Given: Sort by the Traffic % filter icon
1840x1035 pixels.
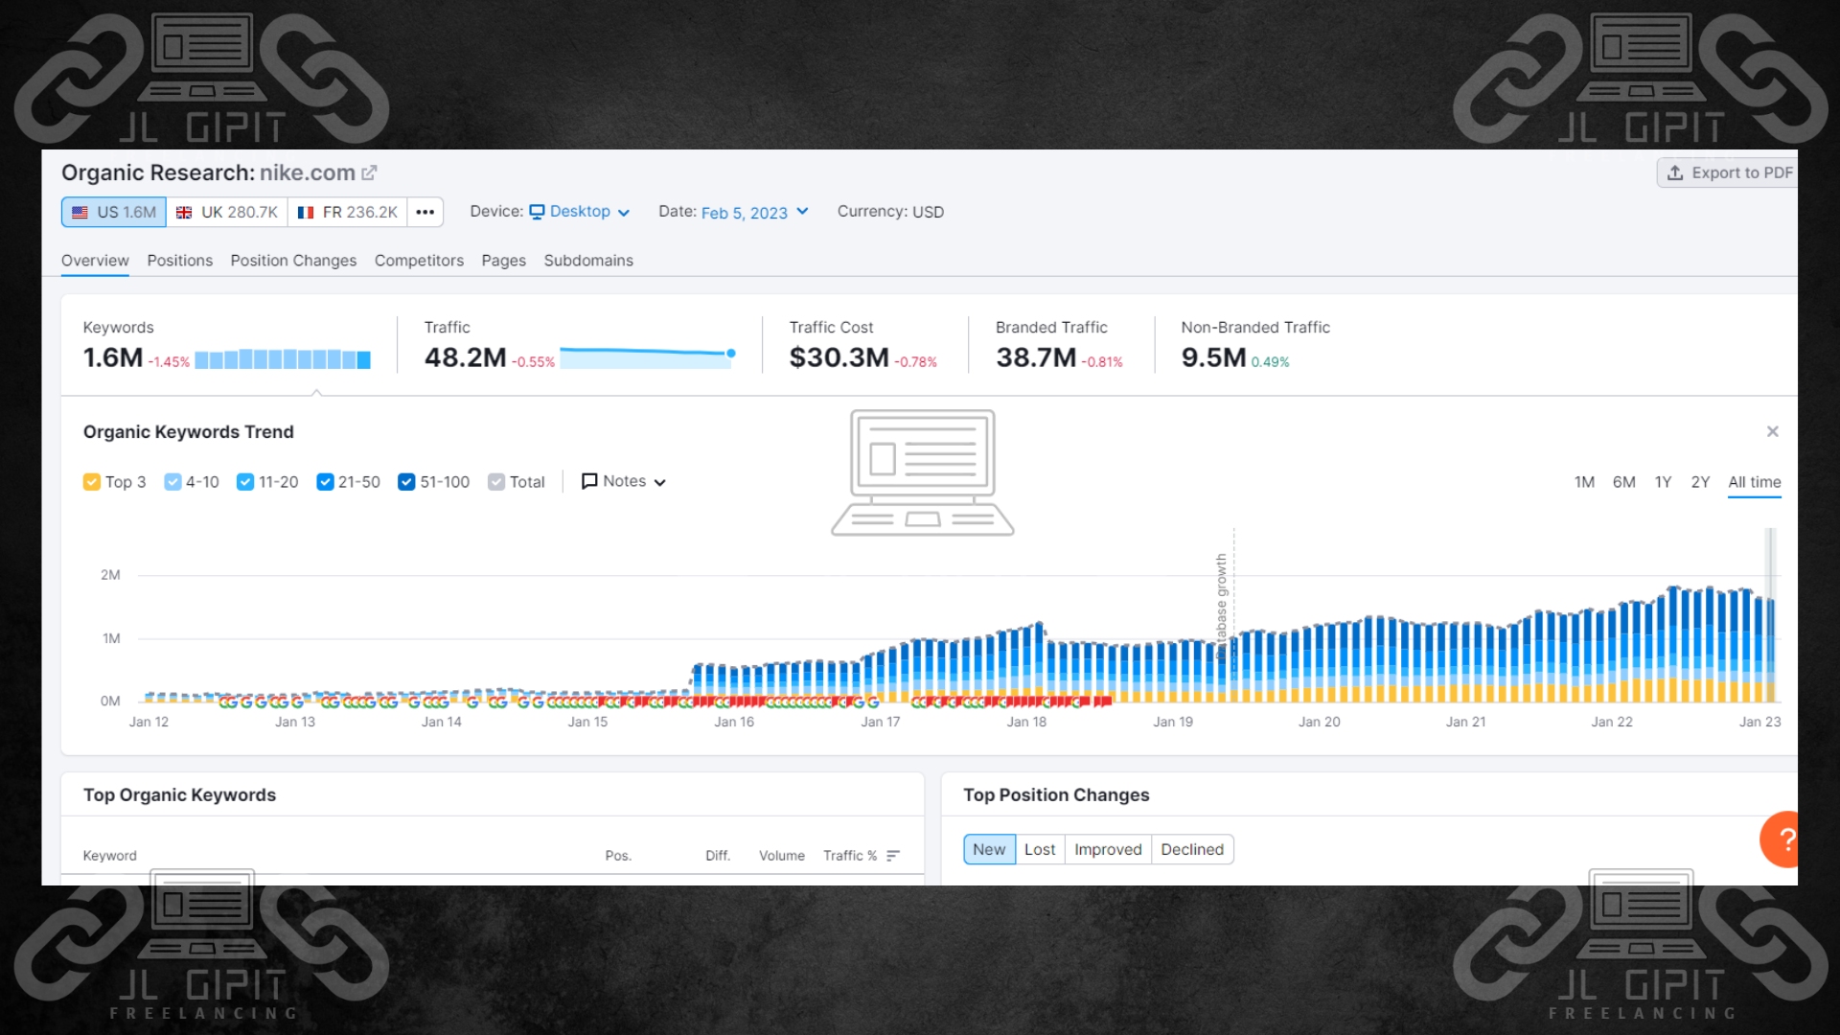Looking at the screenshot, I should (x=893, y=856).
